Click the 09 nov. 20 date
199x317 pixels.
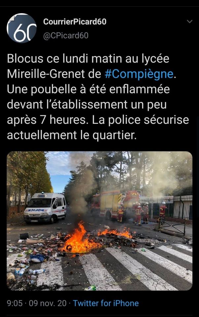tap(48, 303)
